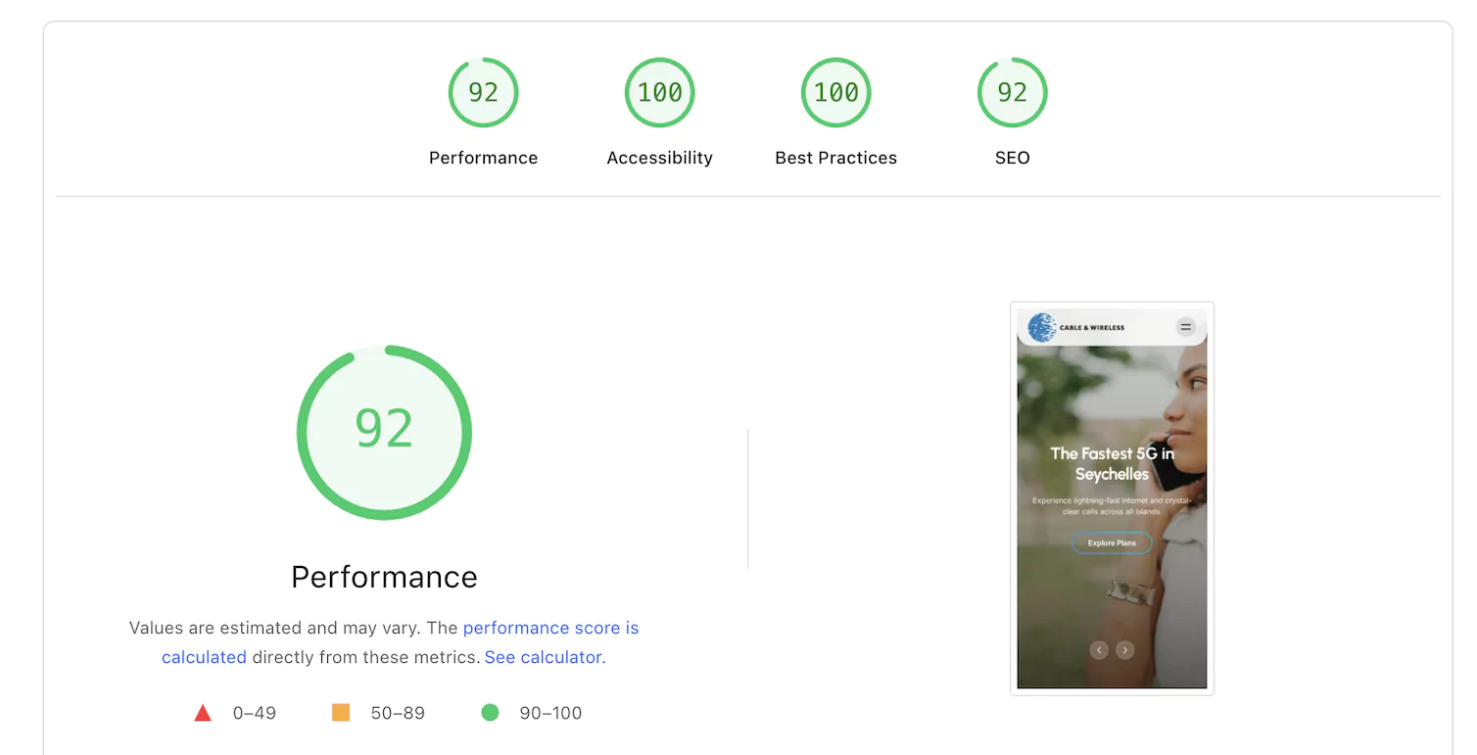Click the SEO score gauge showing 92
The width and height of the screenshot is (1477, 755).
(1012, 92)
